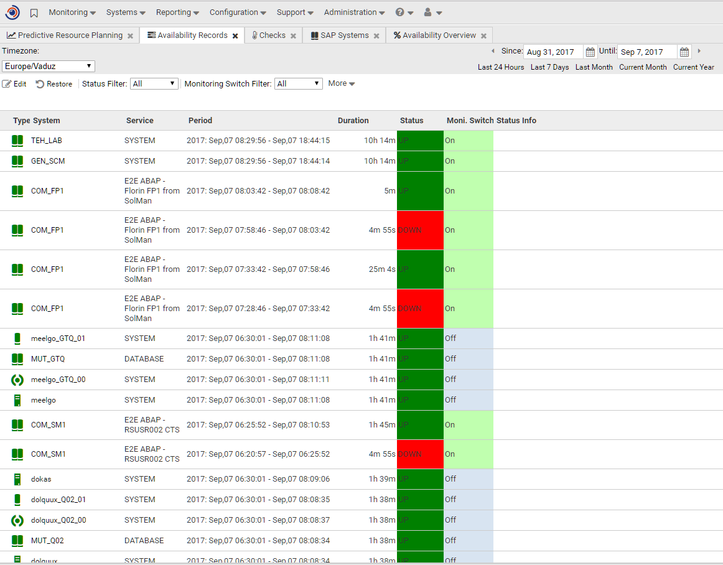This screenshot has height=565, width=723.
Task: Click the meelgo_GTQ_01 instance icon
Action: pyautogui.click(x=17, y=339)
